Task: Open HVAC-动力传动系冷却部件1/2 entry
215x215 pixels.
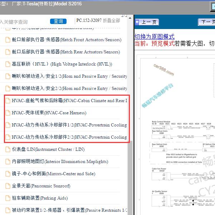Action: point(69,125)
